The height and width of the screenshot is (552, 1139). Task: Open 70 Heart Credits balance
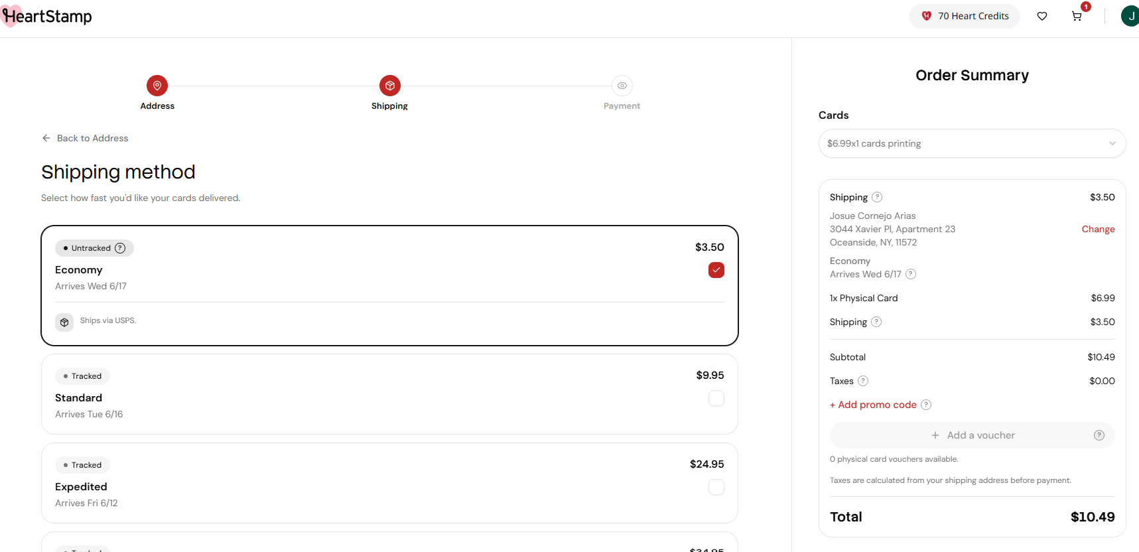(x=965, y=16)
